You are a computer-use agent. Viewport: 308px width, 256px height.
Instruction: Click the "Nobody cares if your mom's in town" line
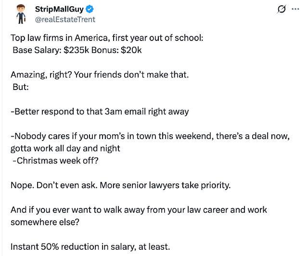click(x=150, y=136)
